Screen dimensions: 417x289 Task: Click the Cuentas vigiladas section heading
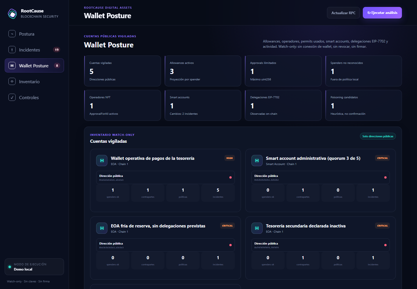pyautogui.click(x=108, y=141)
